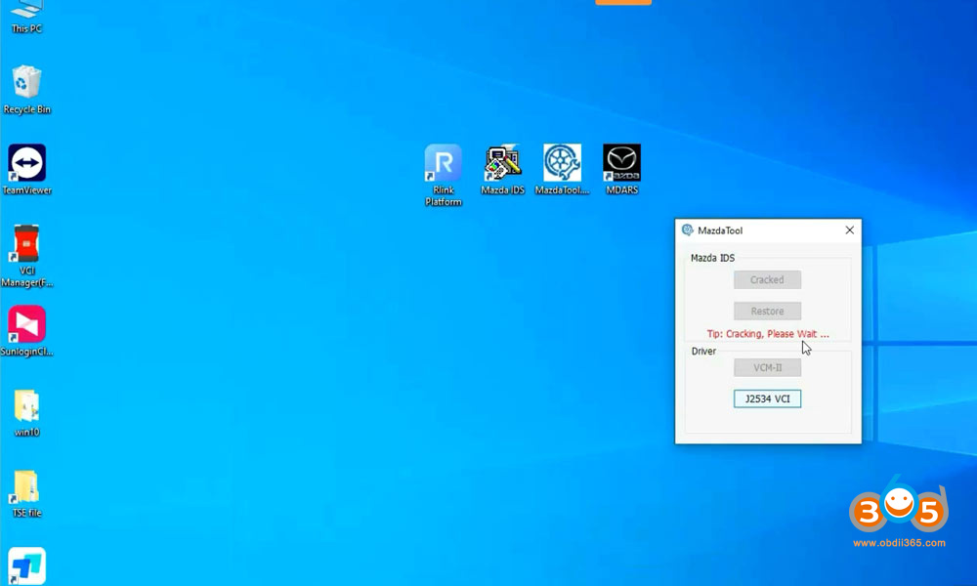Launch MDARS desktop shortcut
977x586 pixels.
621,169
